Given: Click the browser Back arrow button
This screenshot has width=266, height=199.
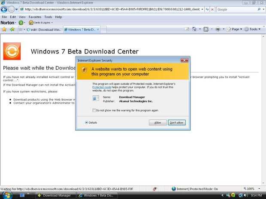Looking at the screenshot, I should point(4,9).
